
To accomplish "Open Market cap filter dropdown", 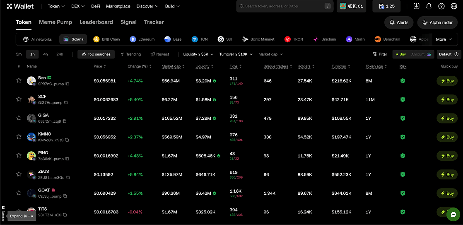I will (270, 54).
